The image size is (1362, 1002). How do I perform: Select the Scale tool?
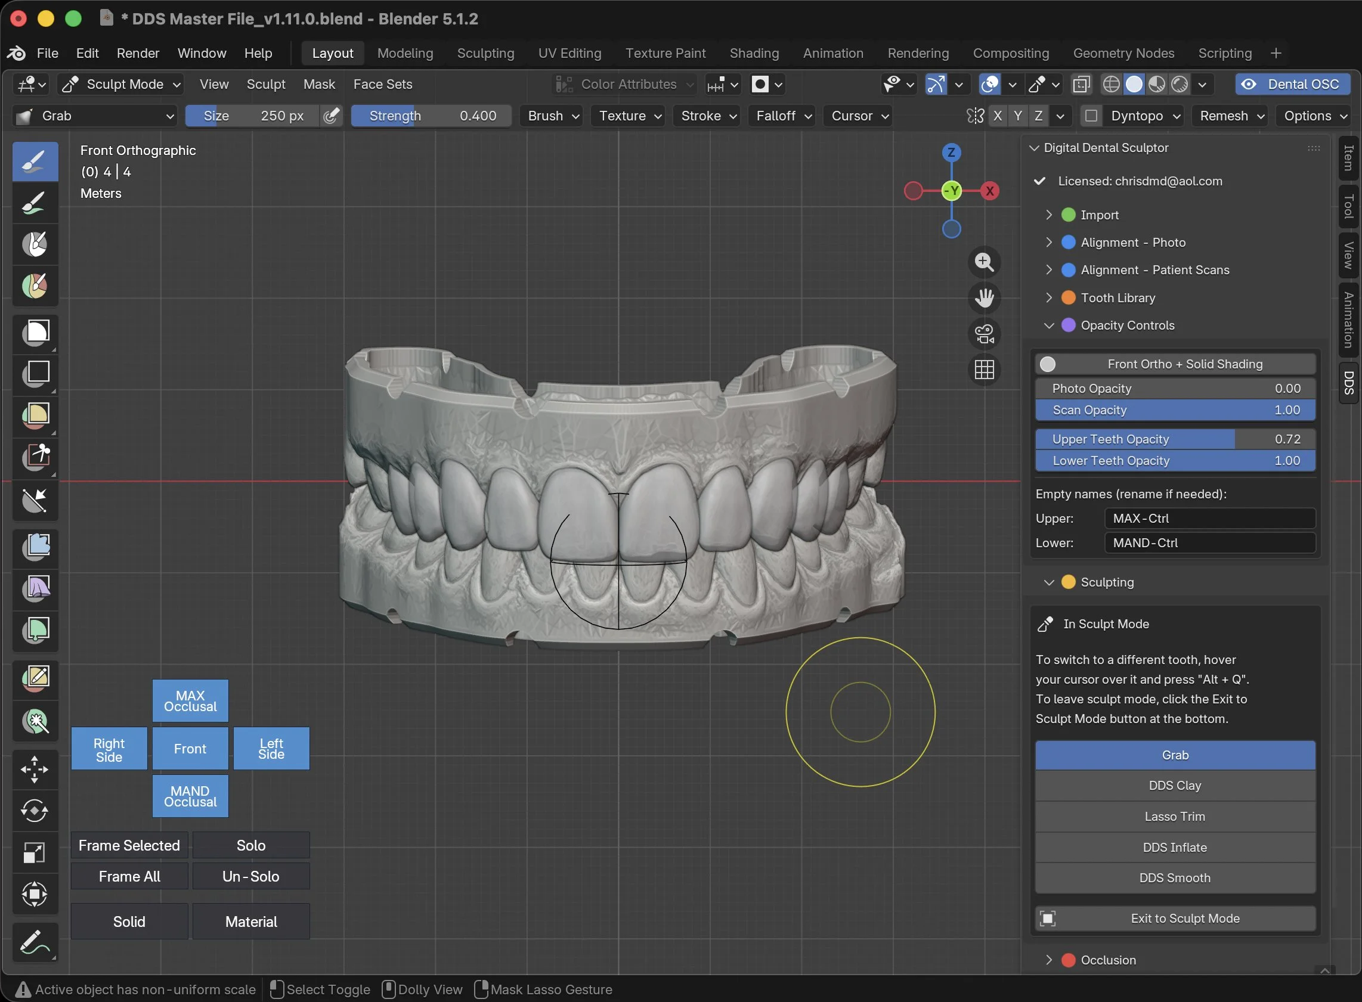[35, 852]
